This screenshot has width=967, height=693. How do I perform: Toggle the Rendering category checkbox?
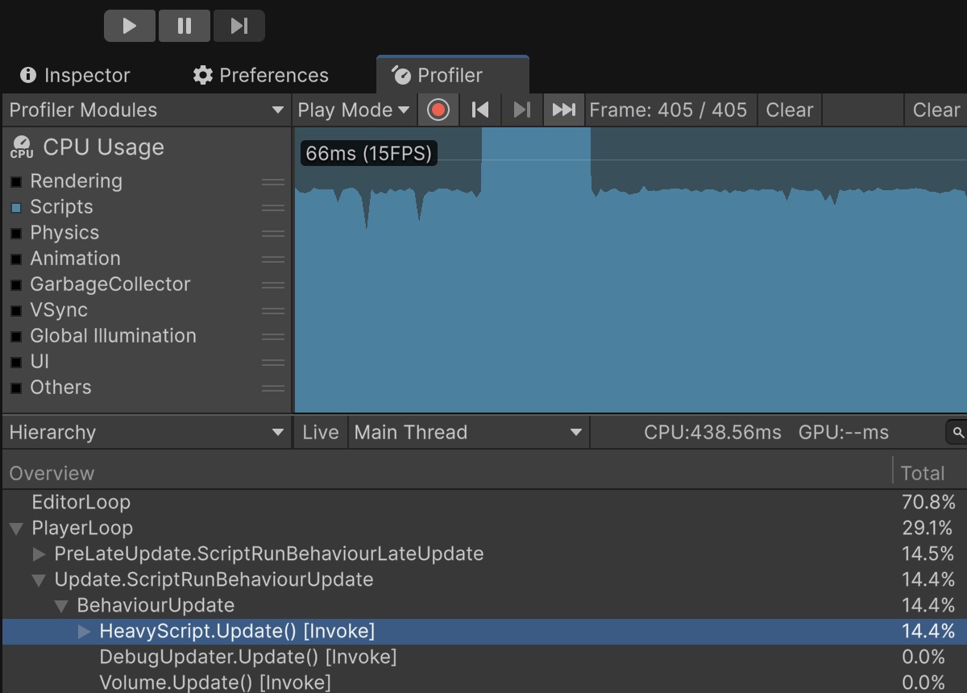tap(16, 182)
